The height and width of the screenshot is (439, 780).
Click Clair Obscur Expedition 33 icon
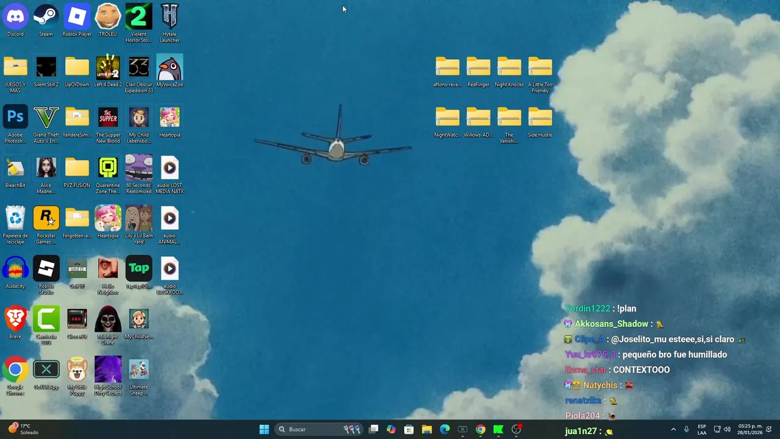click(x=139, y=74)
